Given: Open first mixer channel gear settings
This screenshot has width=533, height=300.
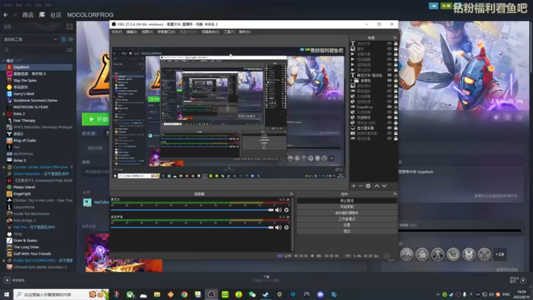Looking at the screenshot, I should tap(286, 210).
